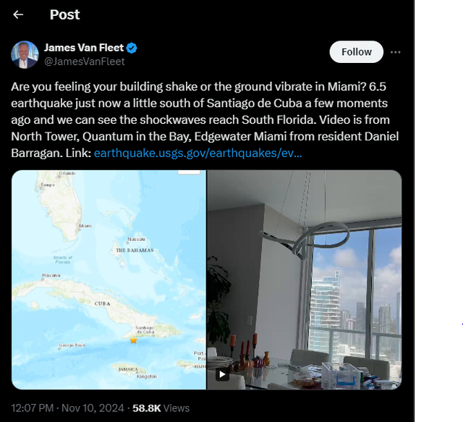Click the James Van Fleet display name

(x=84, y=48)
